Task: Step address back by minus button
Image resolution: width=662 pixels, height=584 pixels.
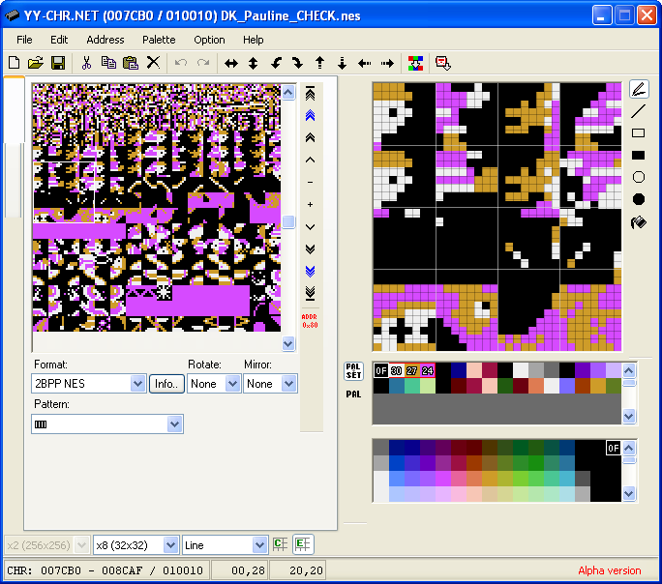Action: click(311, 182)
